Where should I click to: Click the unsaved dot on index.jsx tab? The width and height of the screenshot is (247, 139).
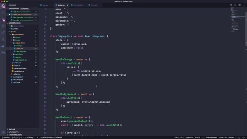coord(67,5)
